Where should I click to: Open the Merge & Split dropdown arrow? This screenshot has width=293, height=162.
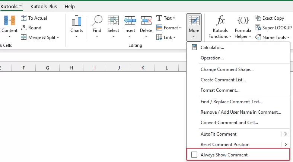[58, 38]
